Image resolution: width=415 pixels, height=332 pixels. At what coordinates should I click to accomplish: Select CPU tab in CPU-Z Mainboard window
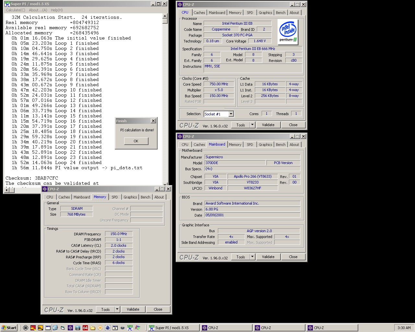tap(185, 145)
